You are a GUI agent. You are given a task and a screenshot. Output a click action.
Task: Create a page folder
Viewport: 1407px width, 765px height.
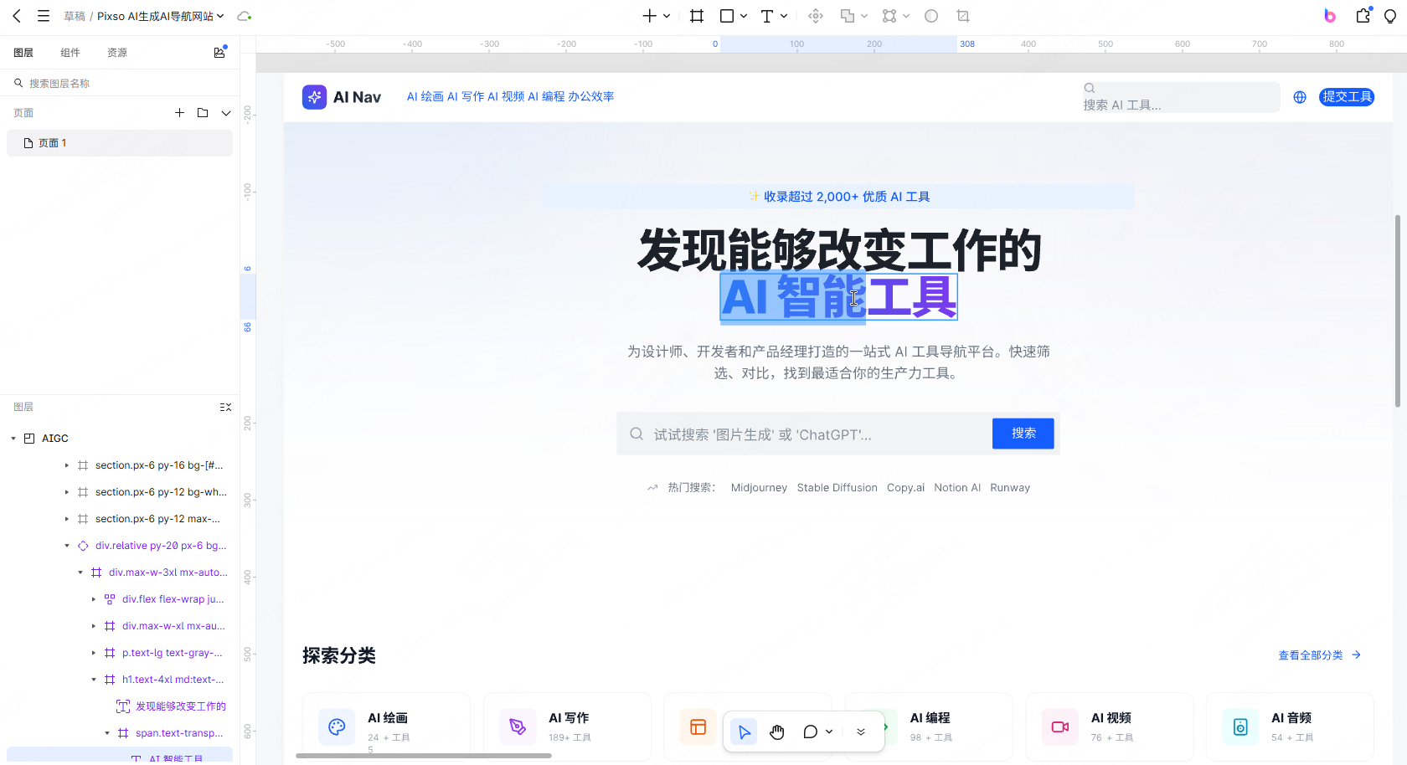(203, 112)
